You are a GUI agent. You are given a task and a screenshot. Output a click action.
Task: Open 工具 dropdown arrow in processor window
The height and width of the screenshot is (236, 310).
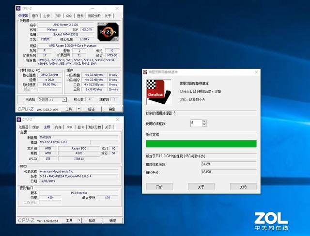pyautogui.click(x=78, y=109)
